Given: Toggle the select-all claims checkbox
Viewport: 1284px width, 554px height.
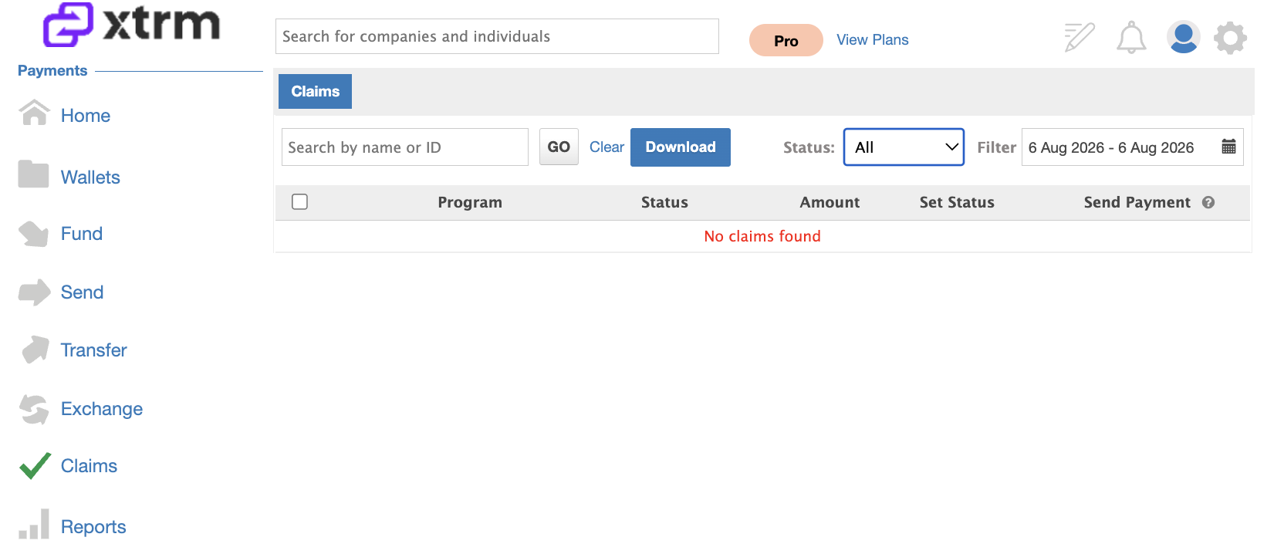Looking at the screenshot, I should (x=300, y=201).
